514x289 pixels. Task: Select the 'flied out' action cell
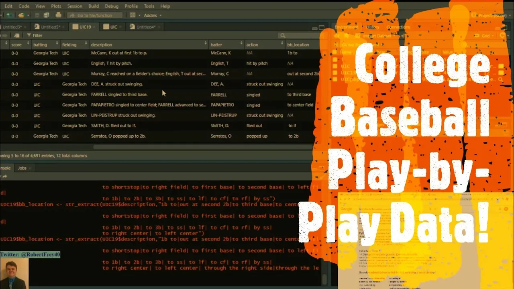(254, 126)
